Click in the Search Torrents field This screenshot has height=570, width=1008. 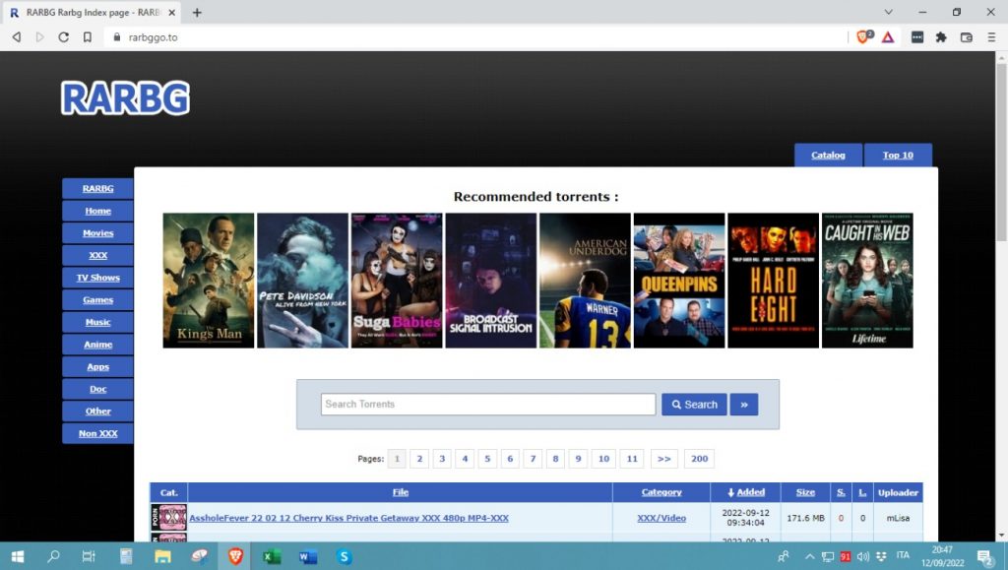pyautogui.click(x=487, y=405)
